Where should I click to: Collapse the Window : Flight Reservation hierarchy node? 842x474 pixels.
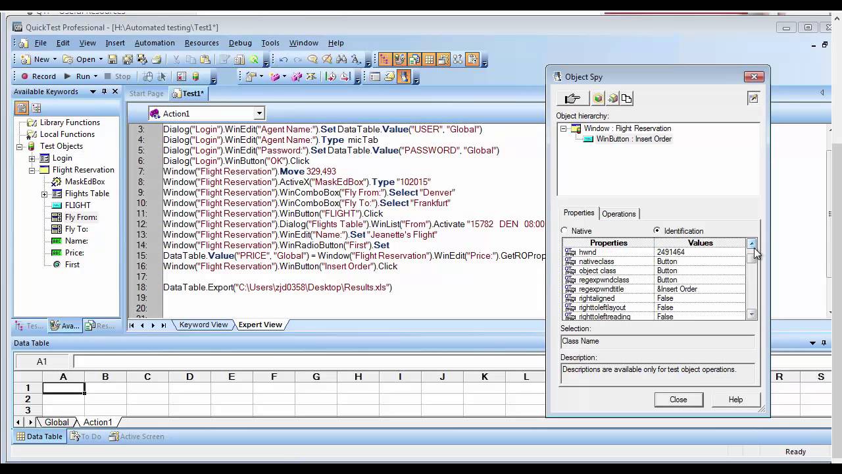[564, 129]
